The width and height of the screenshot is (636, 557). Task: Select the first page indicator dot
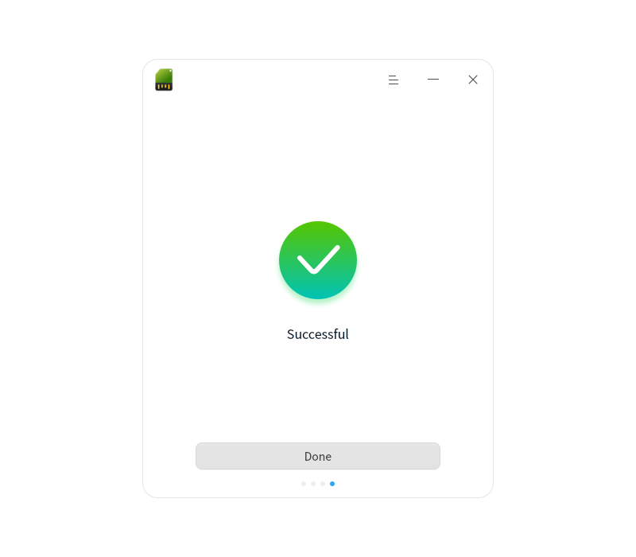304,484
